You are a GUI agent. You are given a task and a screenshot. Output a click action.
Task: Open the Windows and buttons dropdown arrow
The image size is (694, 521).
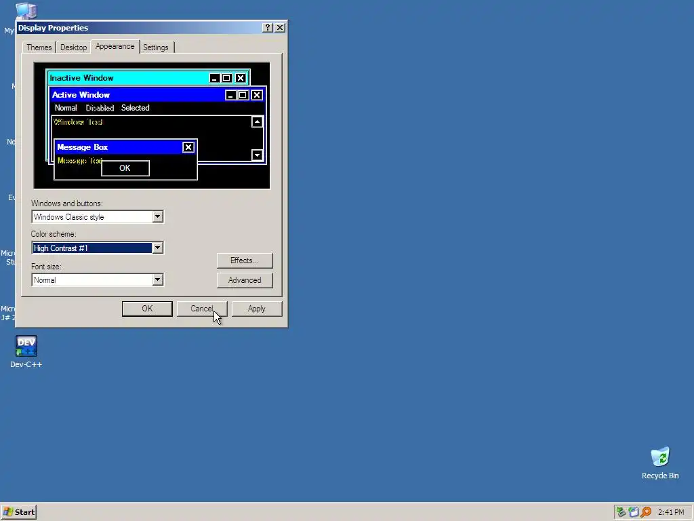click(157, 216)
